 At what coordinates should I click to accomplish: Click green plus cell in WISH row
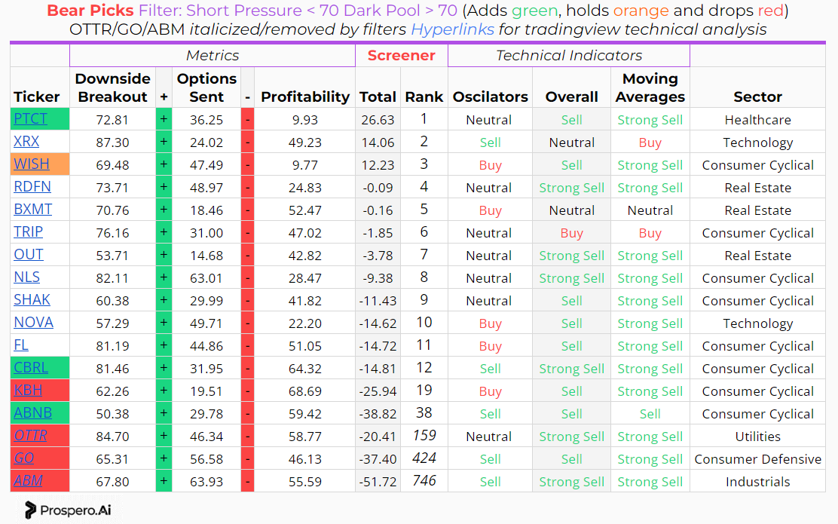[x=164, y=164]
